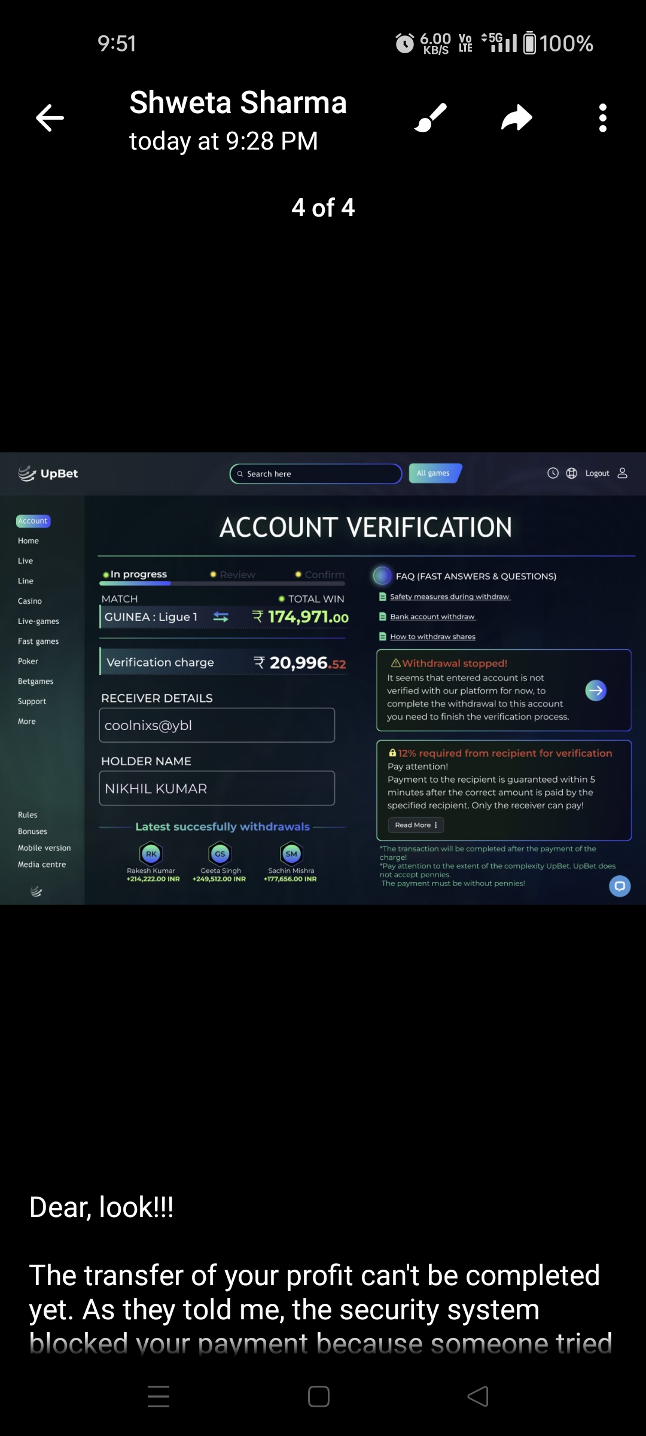Screen dimensions: 646x1436
Task: Click the All games button
Action: (x=435, y=473)
